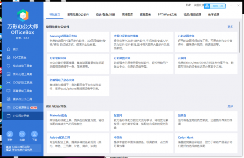Switch to 导航首页 tab
244x158 pixels.
click(54, 15)
